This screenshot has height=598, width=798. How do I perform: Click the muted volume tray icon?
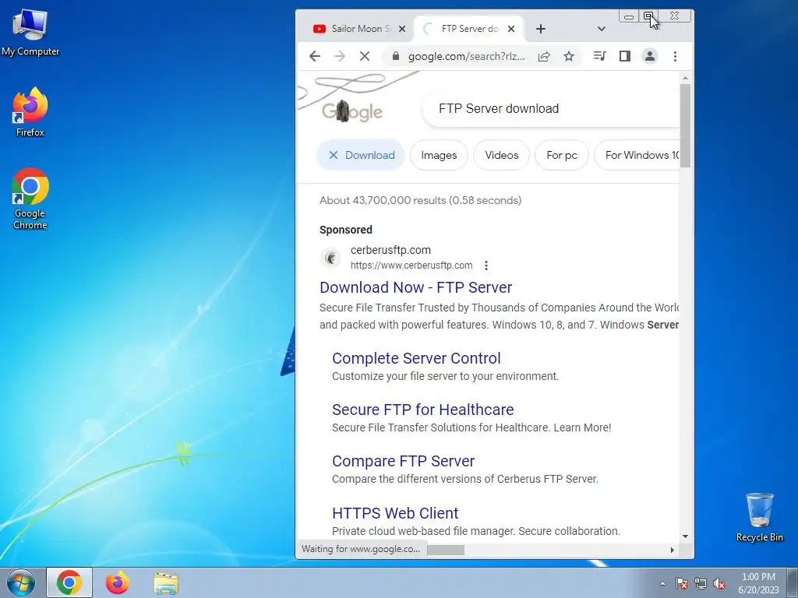[719, 583]
